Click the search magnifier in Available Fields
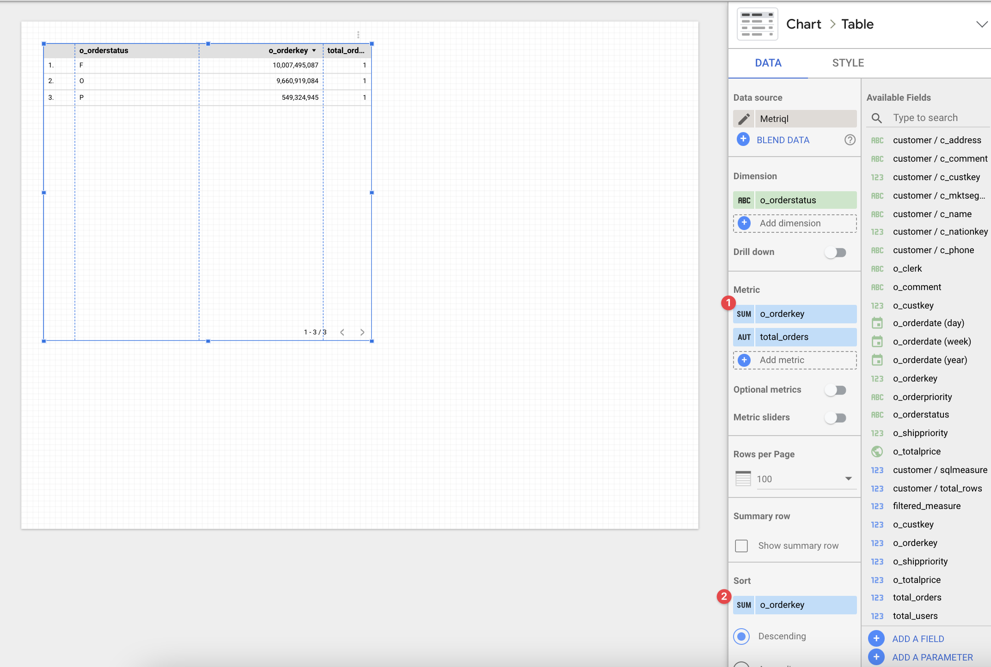Image resolution: width=991 pixels, height=667 pixels. 876,118
